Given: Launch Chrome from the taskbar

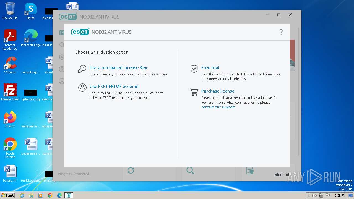Looking at the screenshot, I should [50, 195].
